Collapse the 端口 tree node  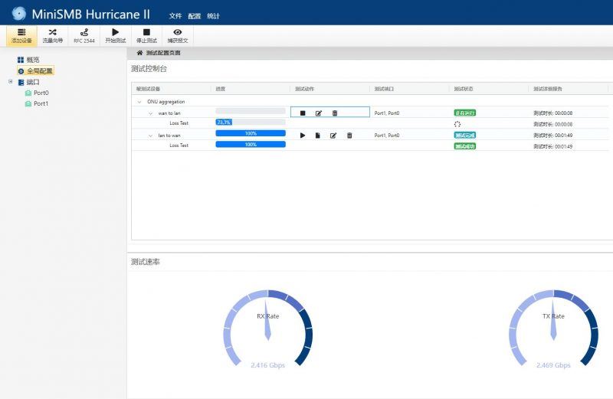[x=11, y=81]
